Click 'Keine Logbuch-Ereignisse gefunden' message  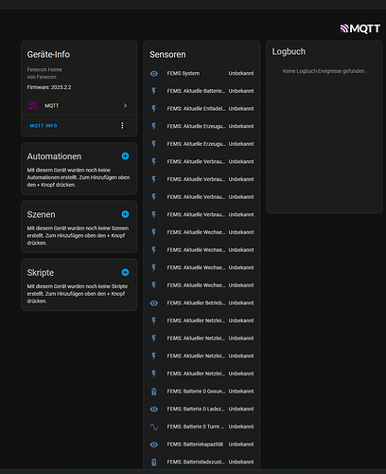tap(324, 71)
